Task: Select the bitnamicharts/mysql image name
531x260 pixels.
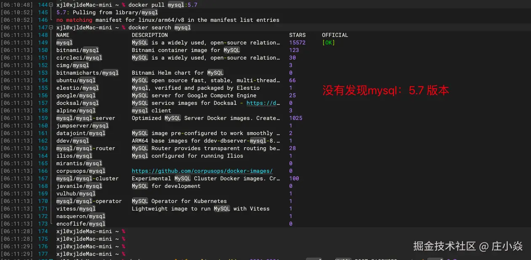Action: [x=88, y=73]
